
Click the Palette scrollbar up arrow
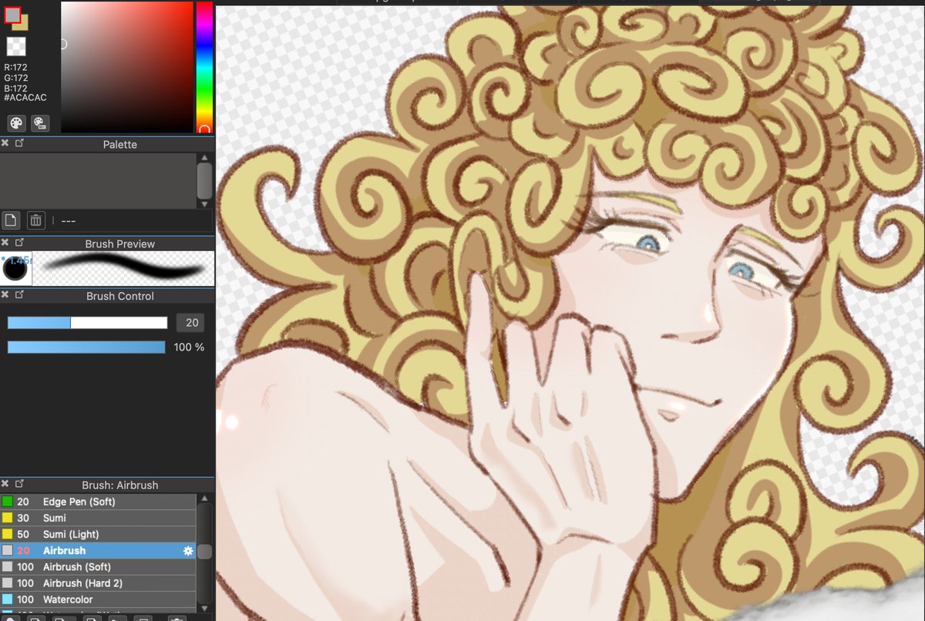point(204,157)
